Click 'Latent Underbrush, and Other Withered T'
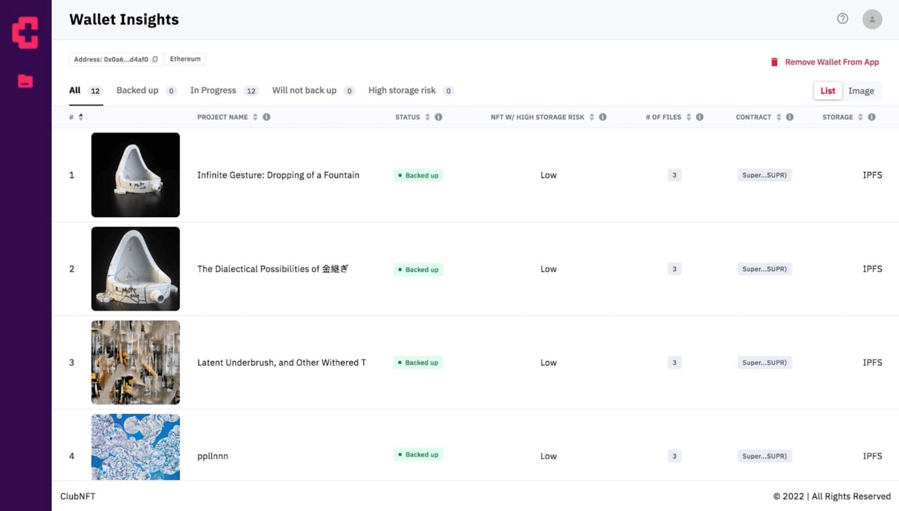This screenshot has width=899, height=511. pyautogui.click(x=281, y=362)
